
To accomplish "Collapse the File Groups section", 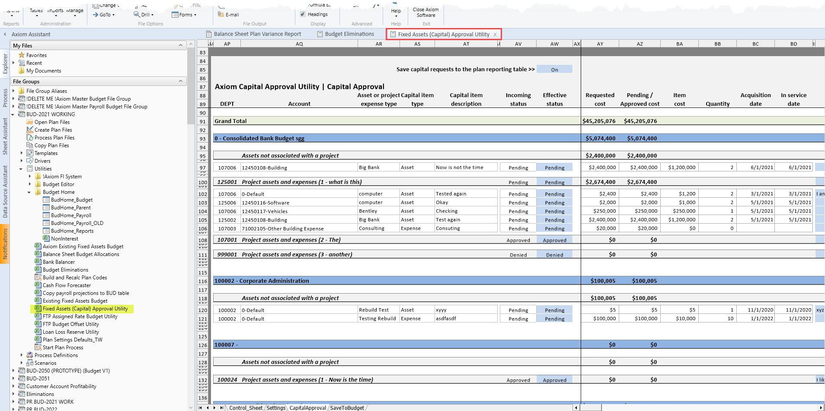I will point(181,81).
